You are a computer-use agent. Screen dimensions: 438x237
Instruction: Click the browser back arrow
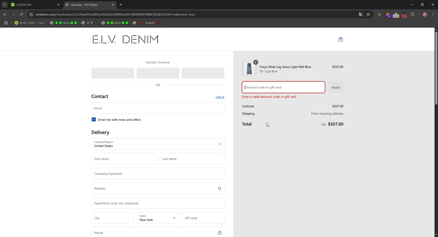point(5,14)
